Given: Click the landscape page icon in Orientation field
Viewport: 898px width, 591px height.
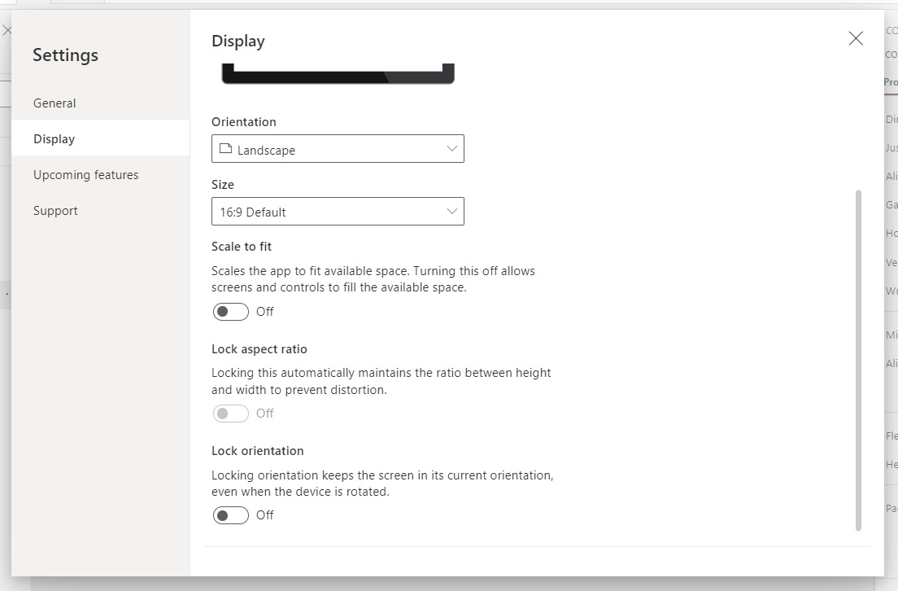Looking at the screenshot, I should tap(228, 149).
